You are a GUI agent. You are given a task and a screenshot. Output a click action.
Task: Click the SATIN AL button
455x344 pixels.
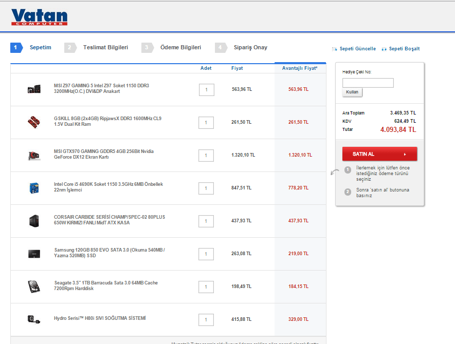coord(379,154)
